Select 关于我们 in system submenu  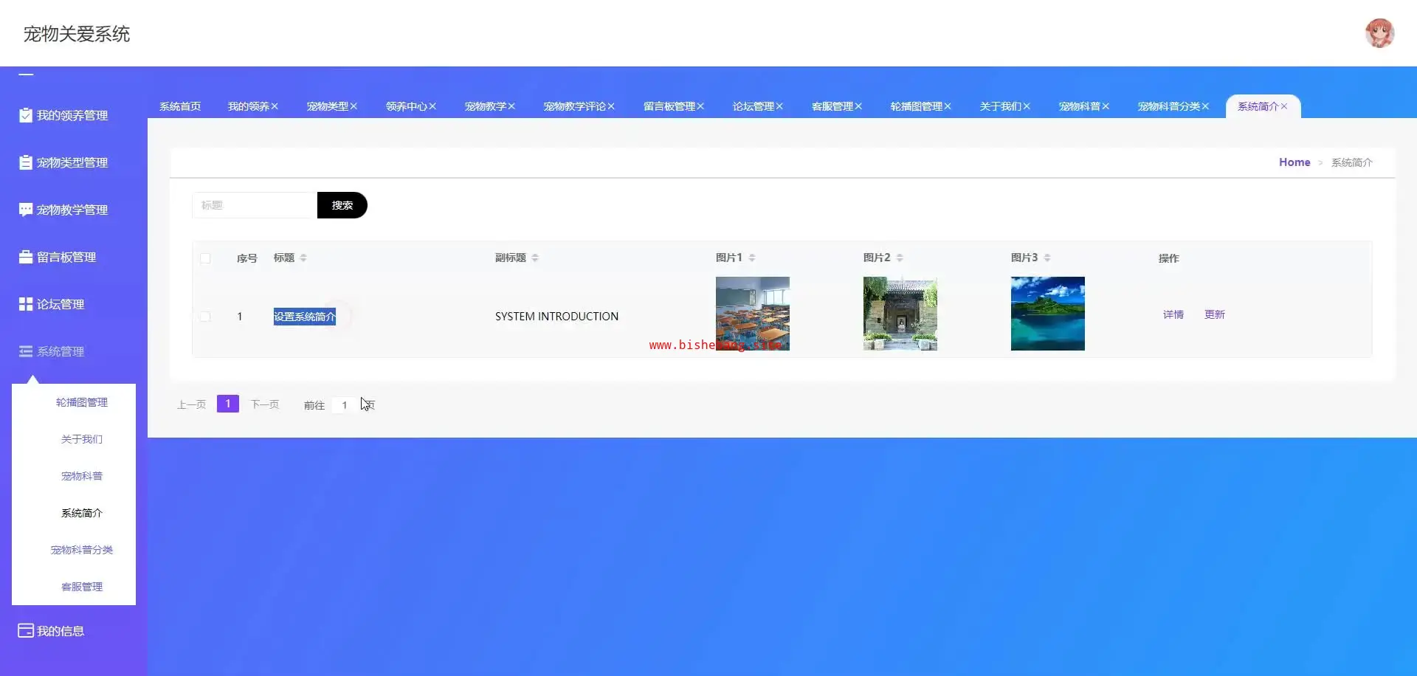(82, 439)
